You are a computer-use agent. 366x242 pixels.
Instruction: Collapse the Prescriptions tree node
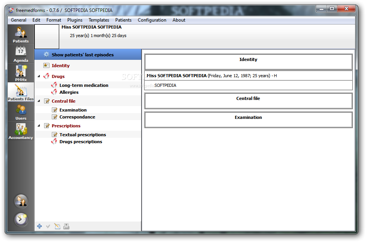point(39,125)
